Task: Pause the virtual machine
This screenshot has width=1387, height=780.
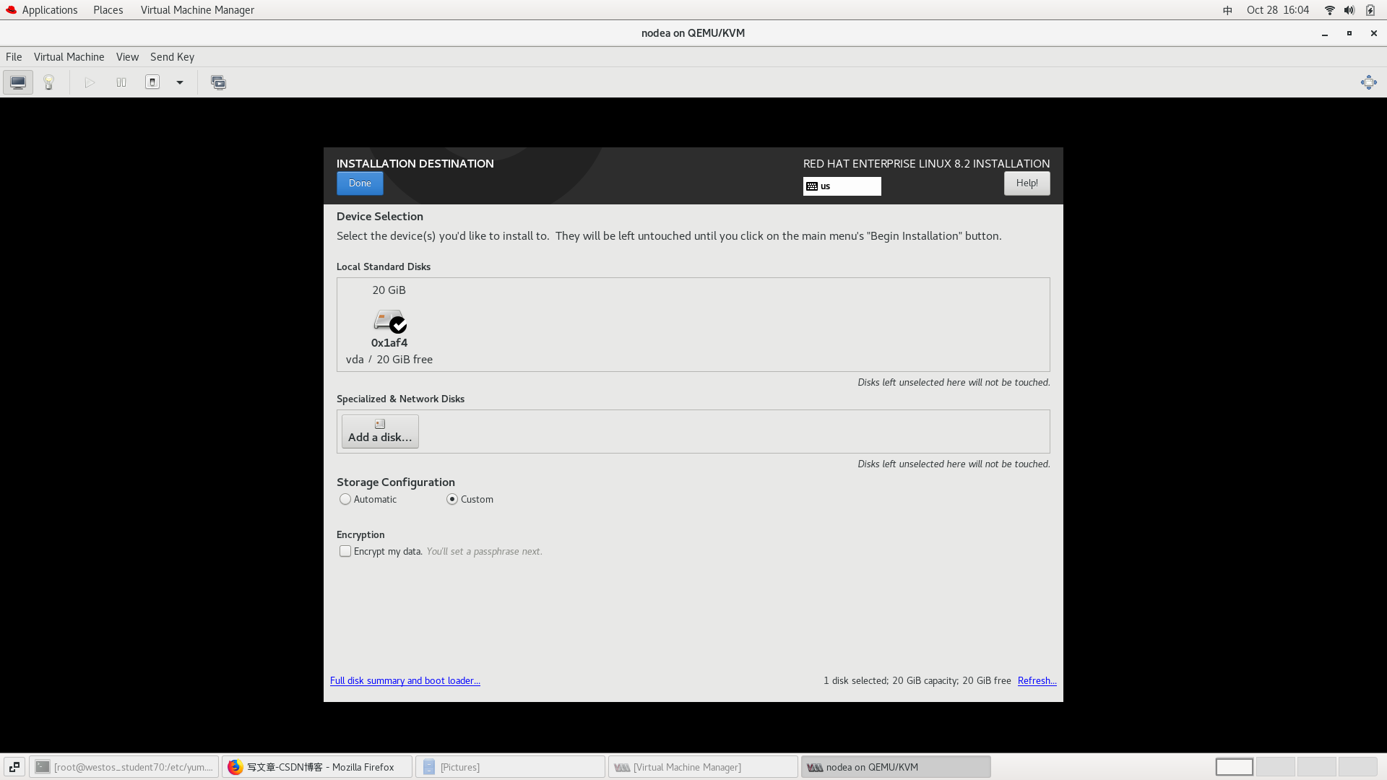Action: 121,82
